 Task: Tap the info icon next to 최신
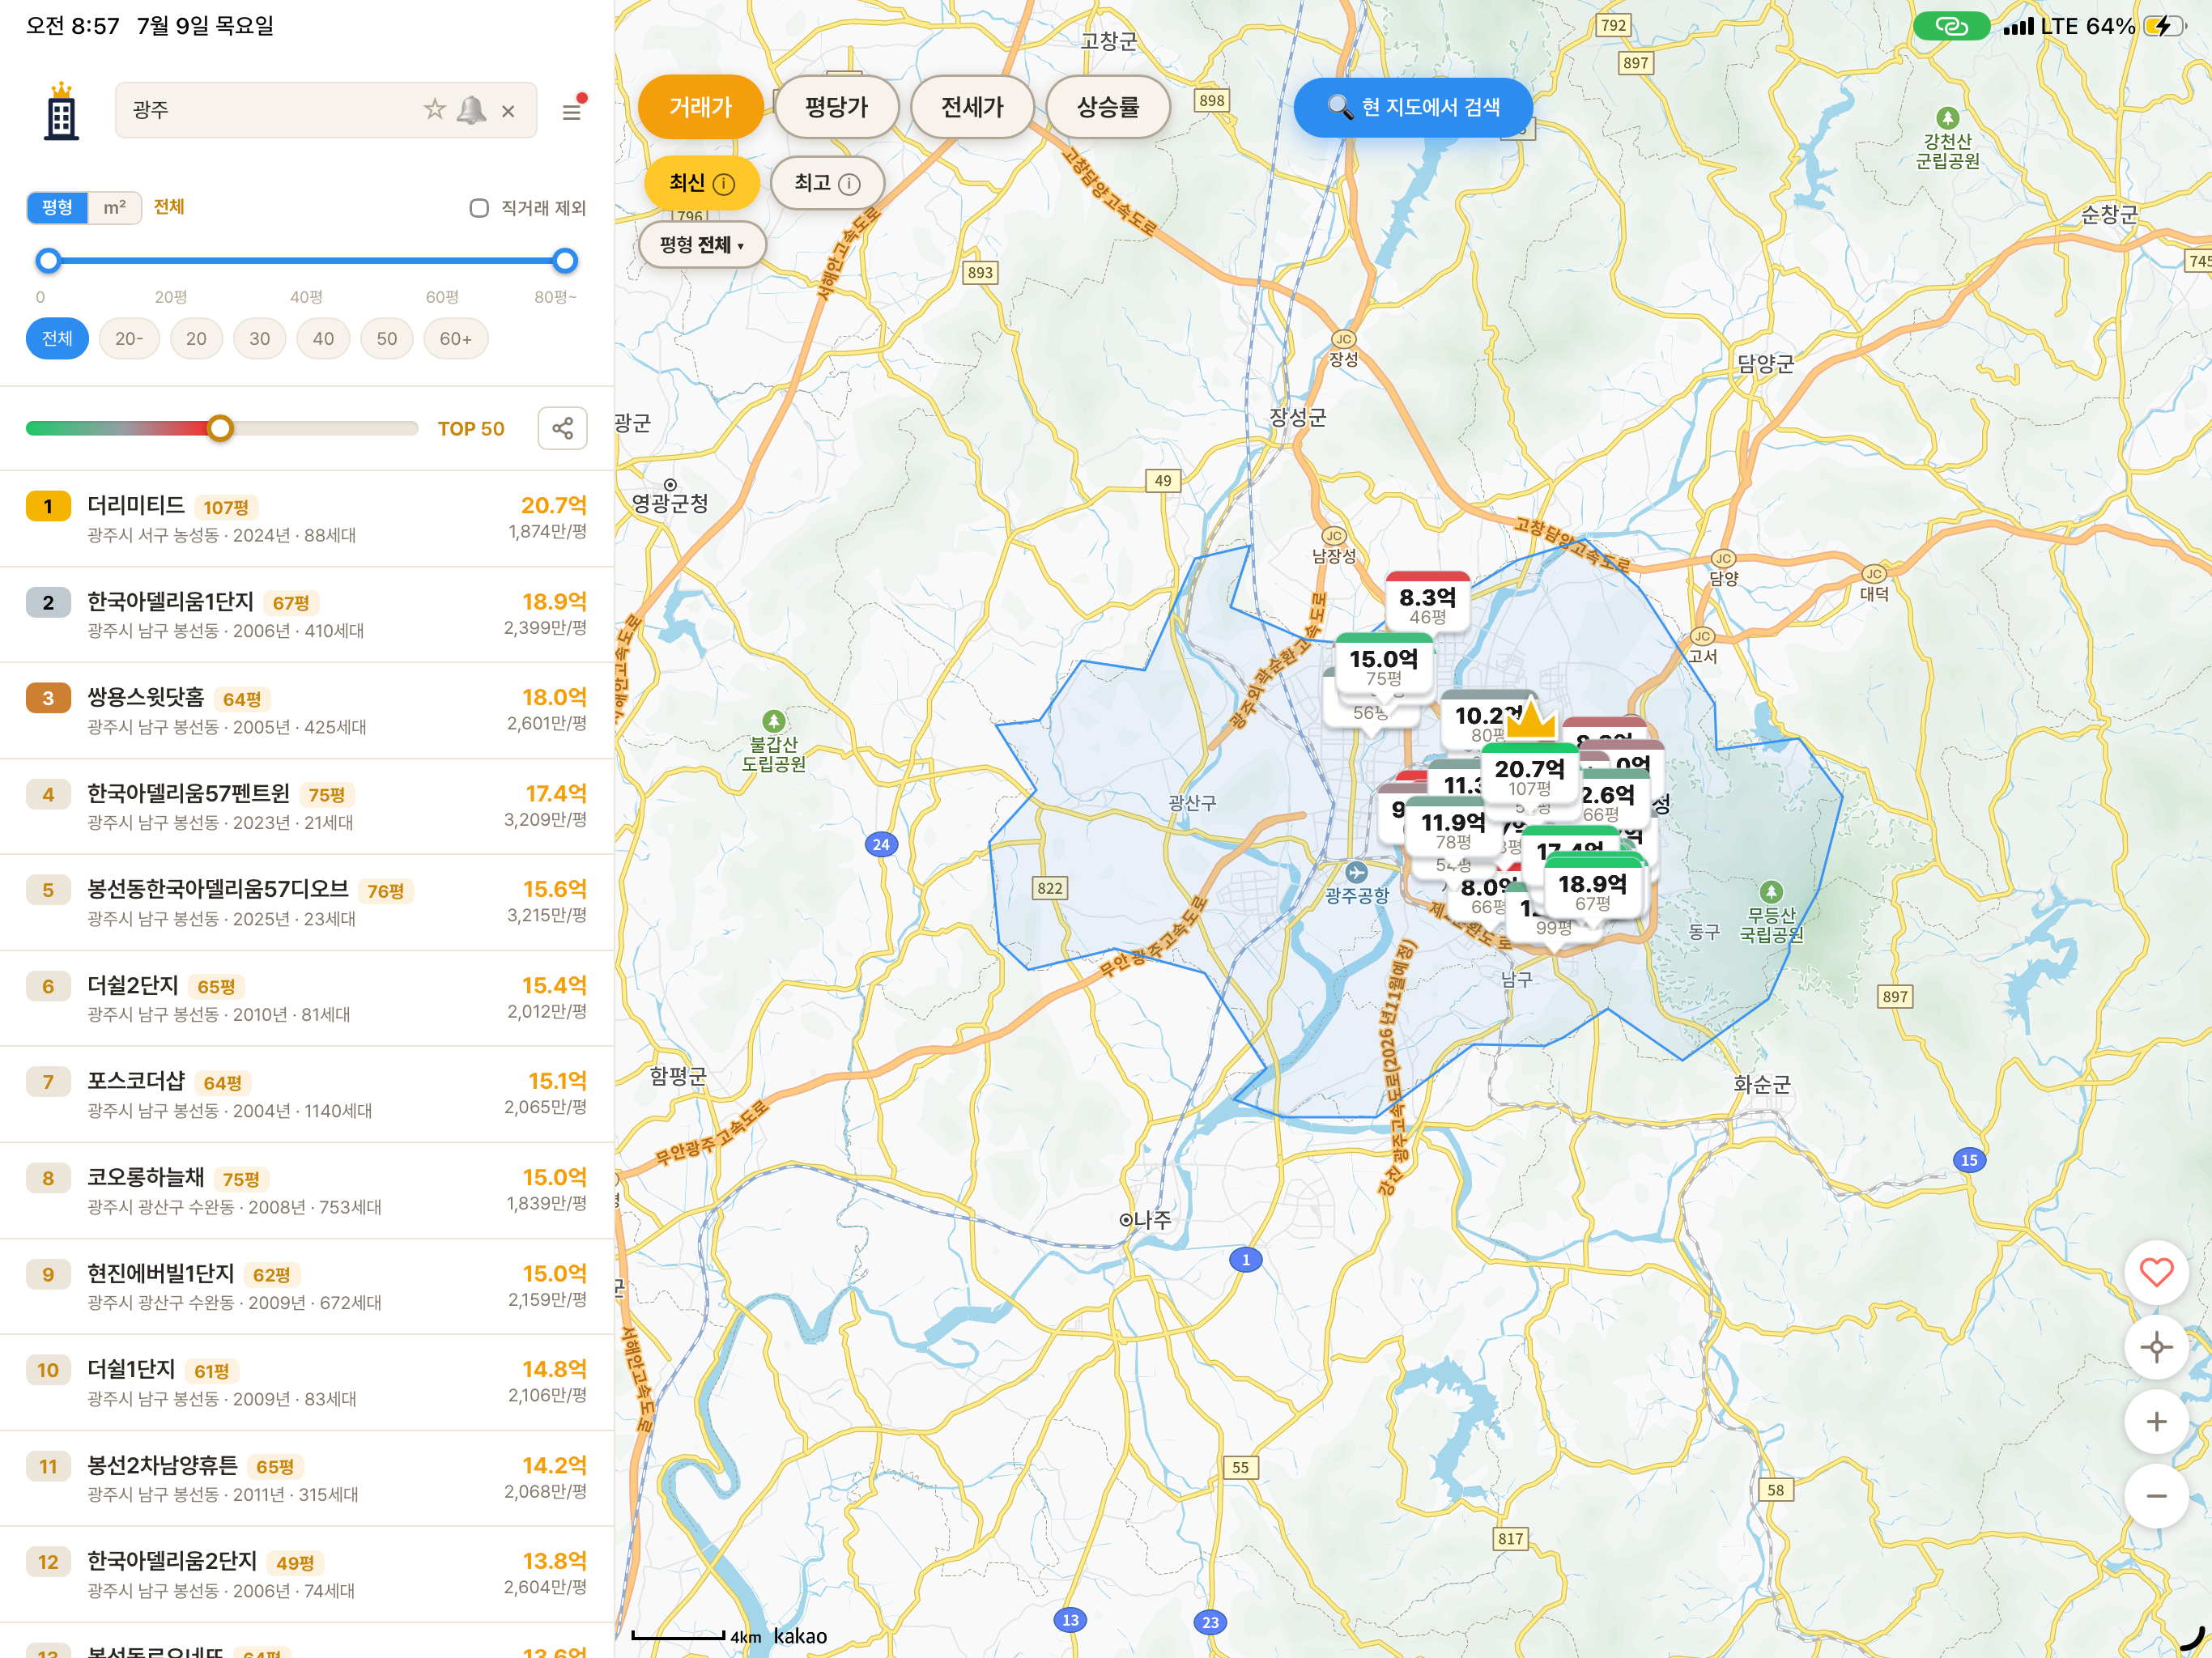[724, 184]
